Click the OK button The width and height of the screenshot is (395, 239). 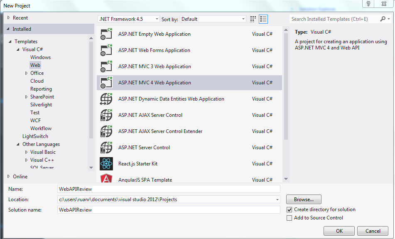click(x=339, y=231)
